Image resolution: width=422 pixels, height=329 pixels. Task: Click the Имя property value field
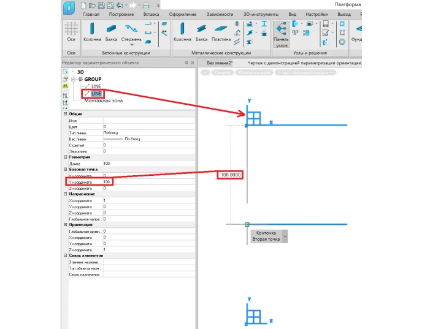point(149,121)
